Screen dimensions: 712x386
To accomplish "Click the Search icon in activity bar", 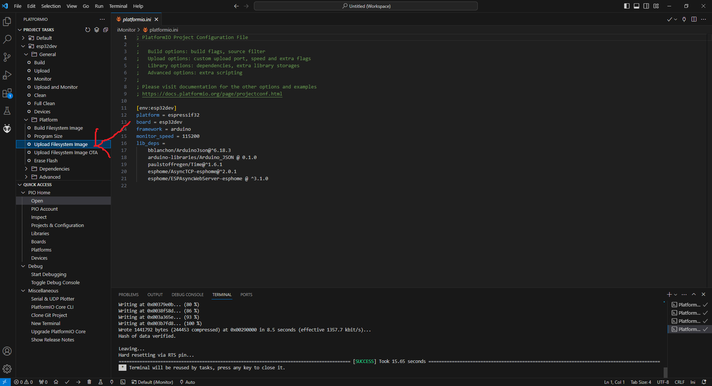I will [7, 39].
